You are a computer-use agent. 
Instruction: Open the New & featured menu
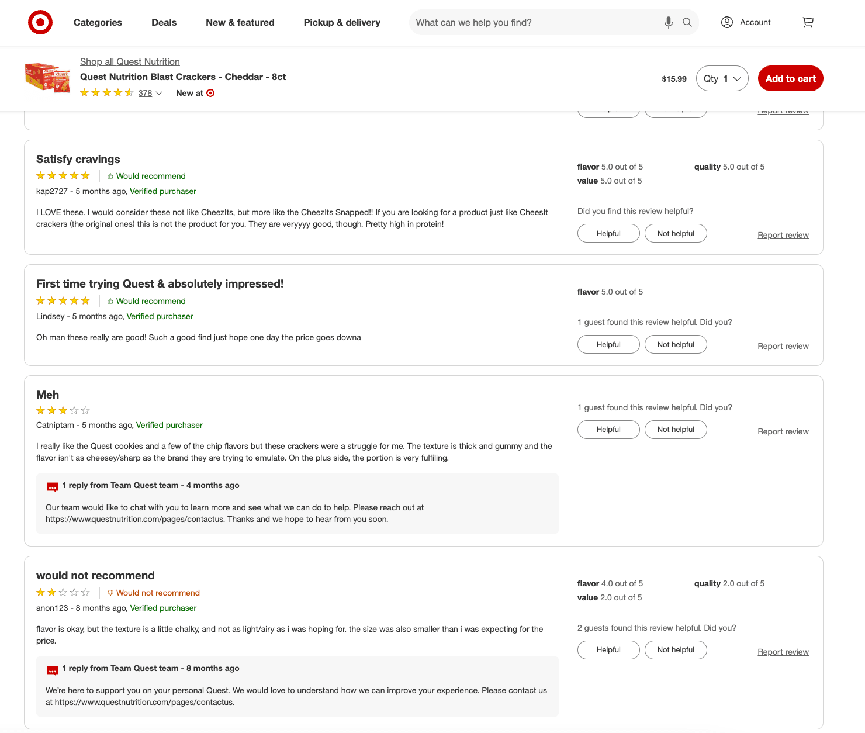(240, 23)
